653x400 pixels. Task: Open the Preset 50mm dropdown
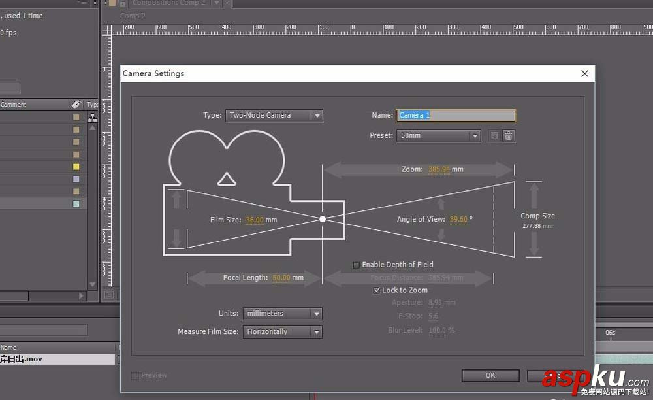coord(439,135)
